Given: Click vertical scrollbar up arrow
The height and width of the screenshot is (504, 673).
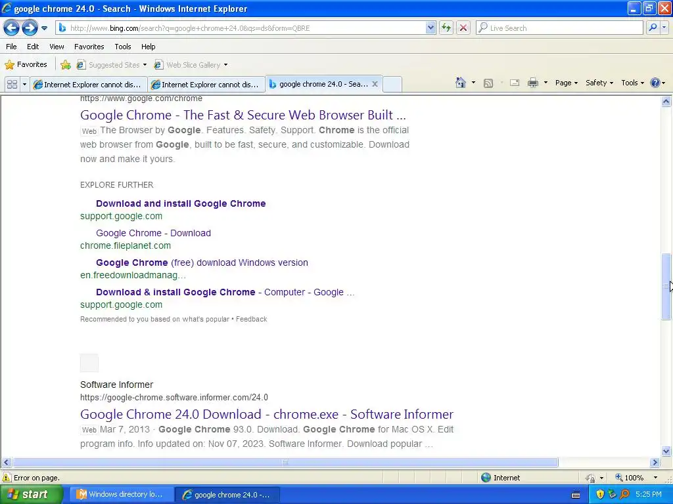Looking at the screenshot, I should (666, 102).
